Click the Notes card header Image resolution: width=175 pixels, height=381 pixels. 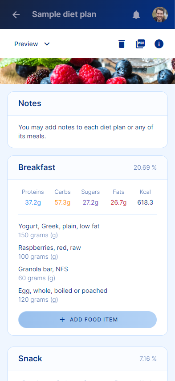pyautogui.click(x=87, y=103)
